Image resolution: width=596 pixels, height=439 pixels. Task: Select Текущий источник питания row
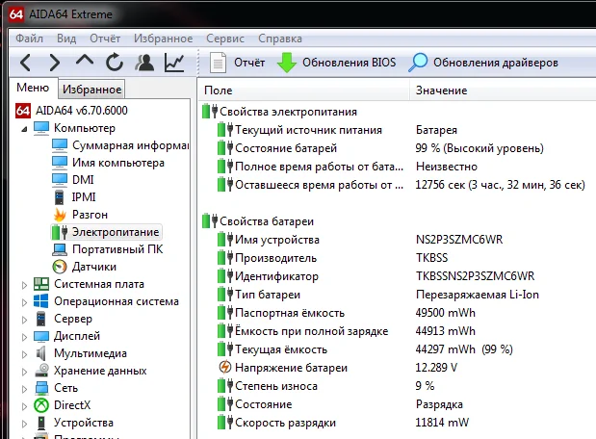click(x=398, y=130)
